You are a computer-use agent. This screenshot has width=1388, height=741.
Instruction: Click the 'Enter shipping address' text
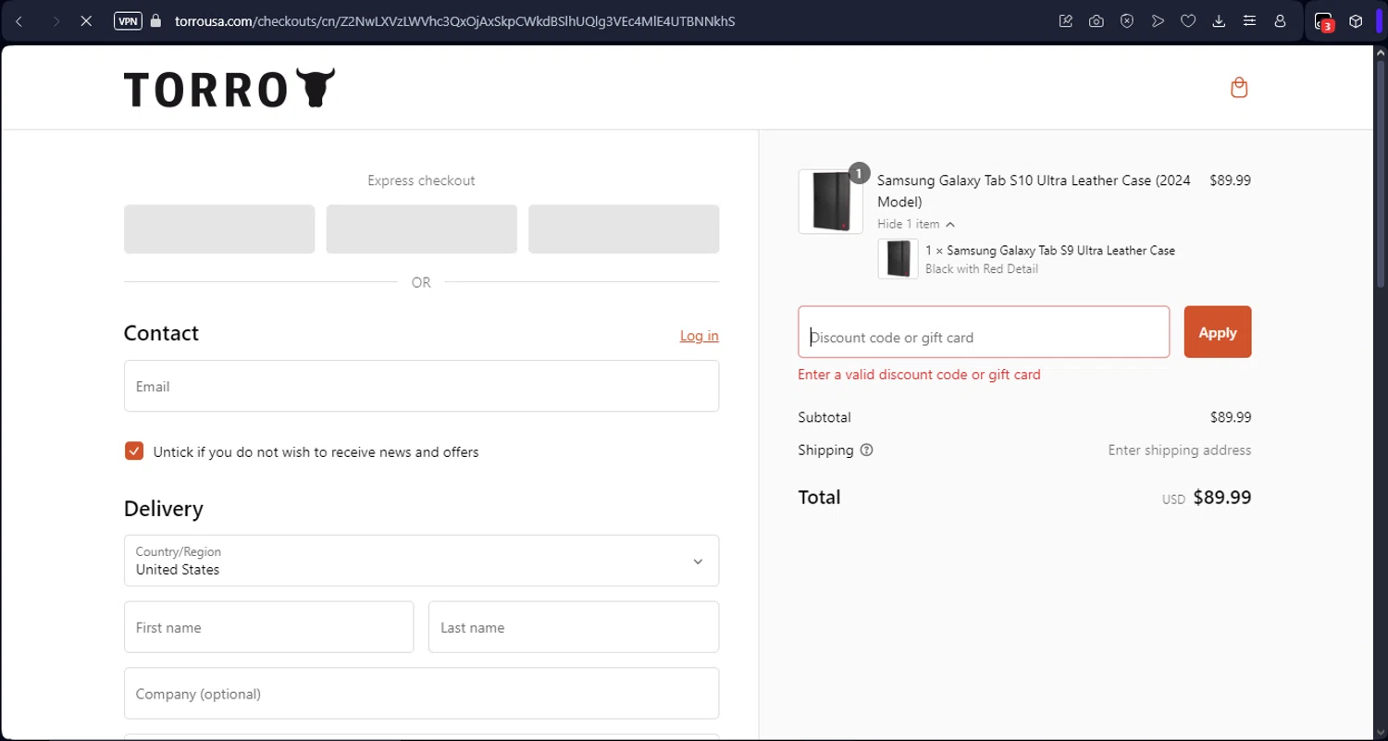(1180, 451)
